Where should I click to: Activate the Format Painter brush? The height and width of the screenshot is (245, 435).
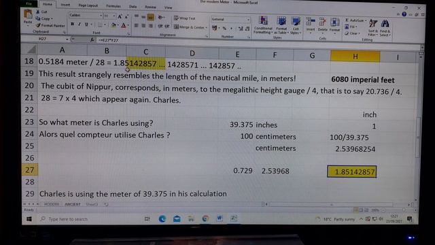pos(38,25)
